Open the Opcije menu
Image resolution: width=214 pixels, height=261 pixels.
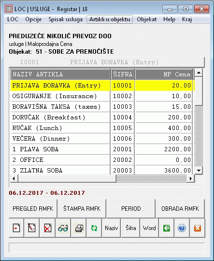click(33, 19)
